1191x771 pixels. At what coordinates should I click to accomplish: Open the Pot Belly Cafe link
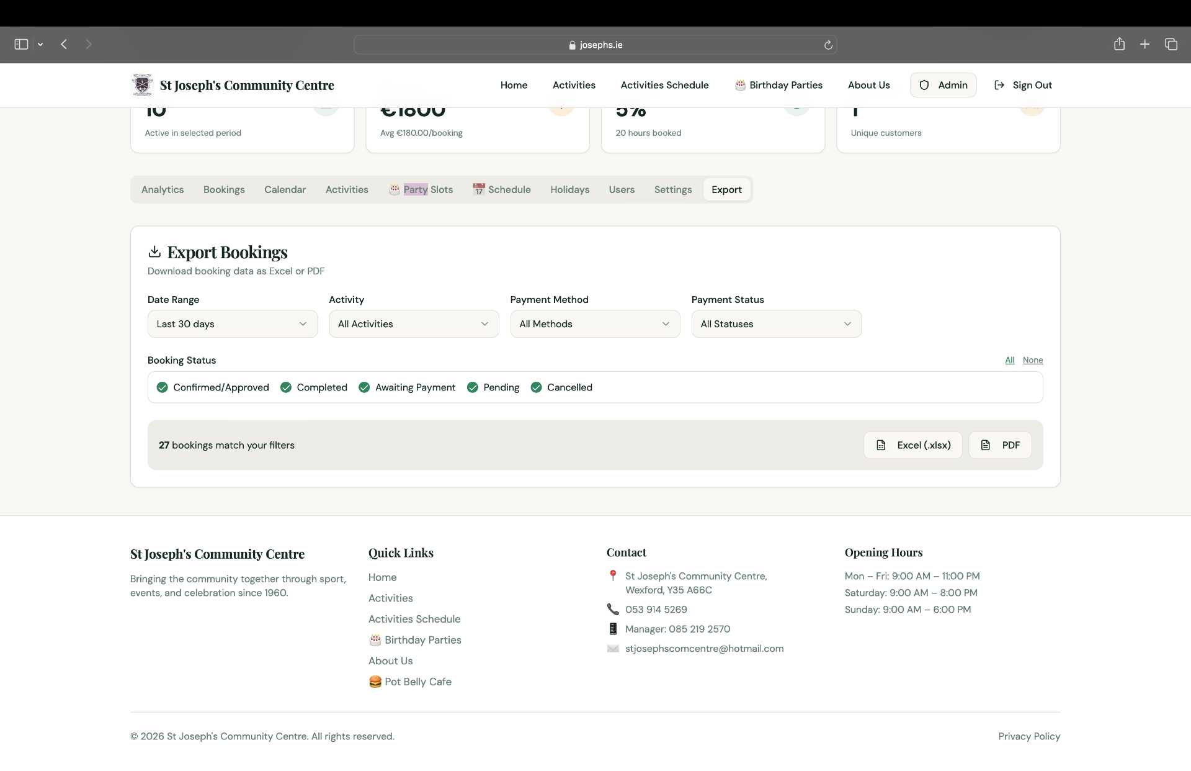410,682
